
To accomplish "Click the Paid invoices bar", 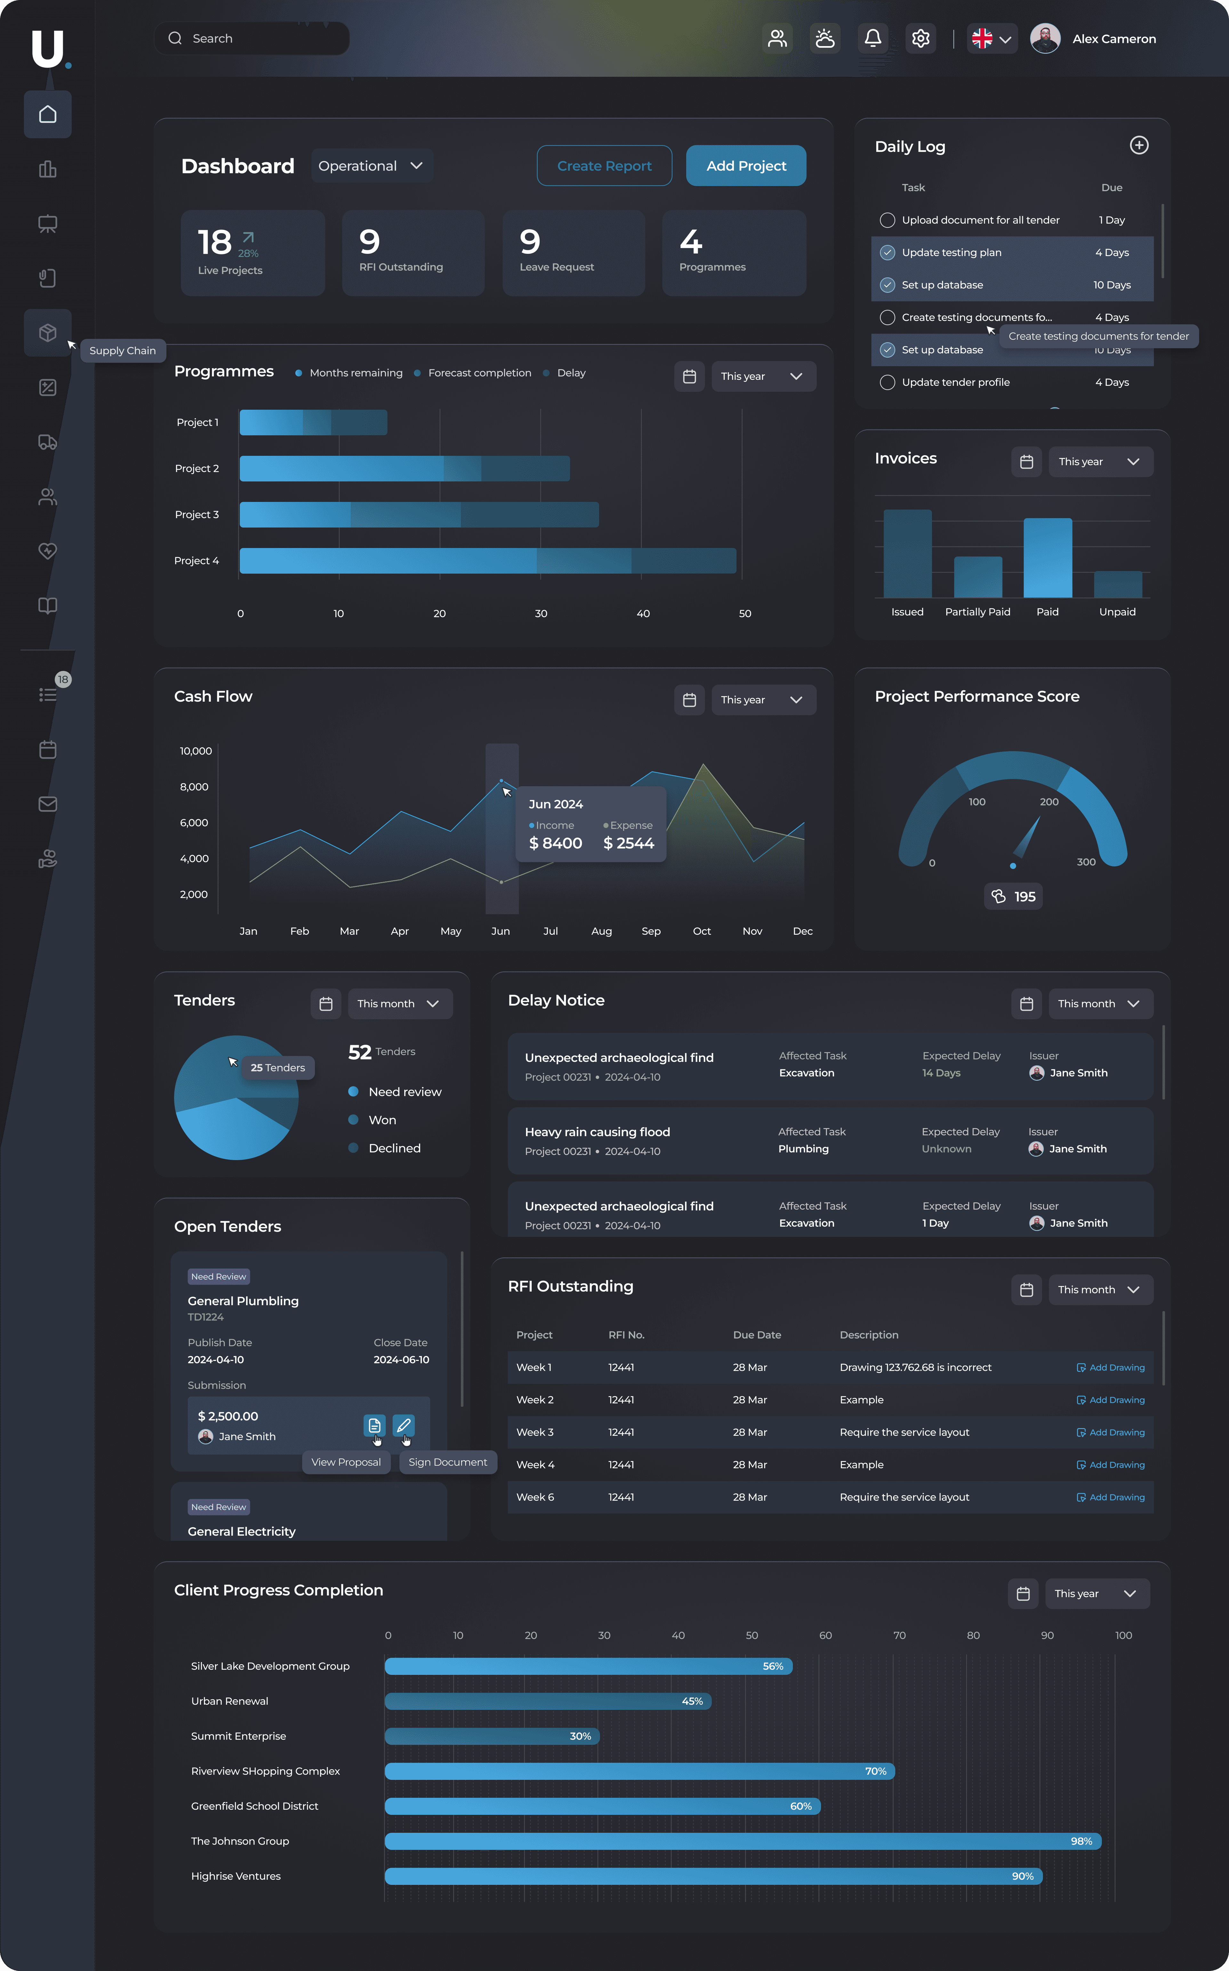I will (1048, 558).
